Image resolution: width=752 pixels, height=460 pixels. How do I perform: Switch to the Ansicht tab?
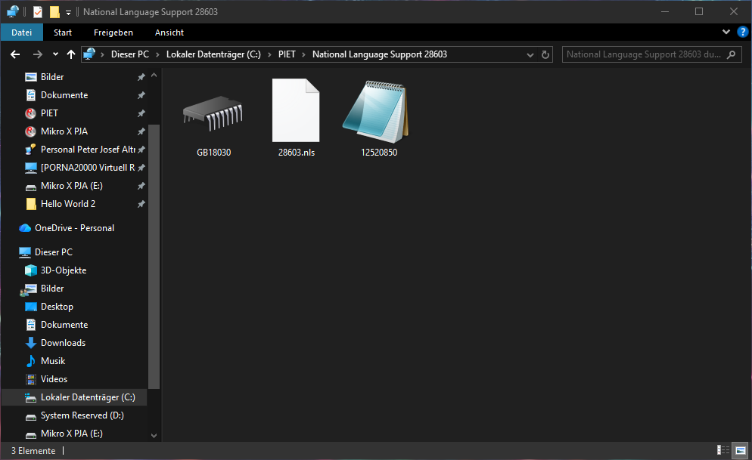tap(169, 32)
